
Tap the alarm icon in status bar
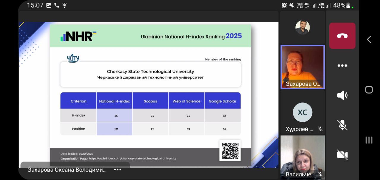284,5
